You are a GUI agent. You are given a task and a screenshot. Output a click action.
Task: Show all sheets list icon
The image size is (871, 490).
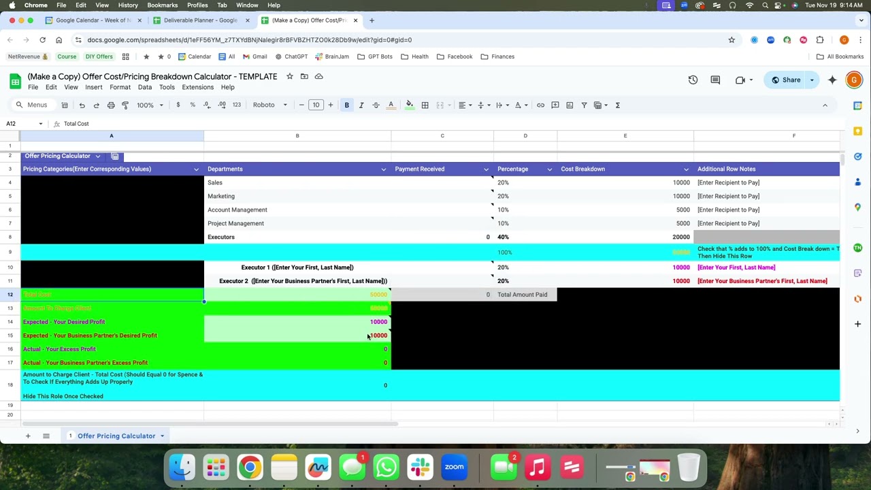(x=46, y=436)
